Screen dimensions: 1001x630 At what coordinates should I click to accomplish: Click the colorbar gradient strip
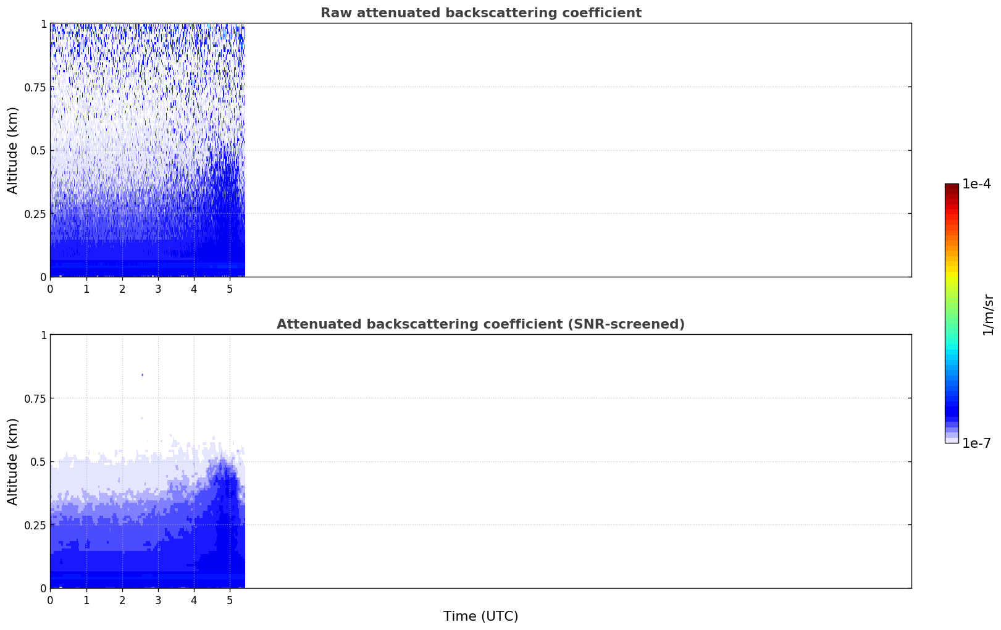(x=952, y=313)
